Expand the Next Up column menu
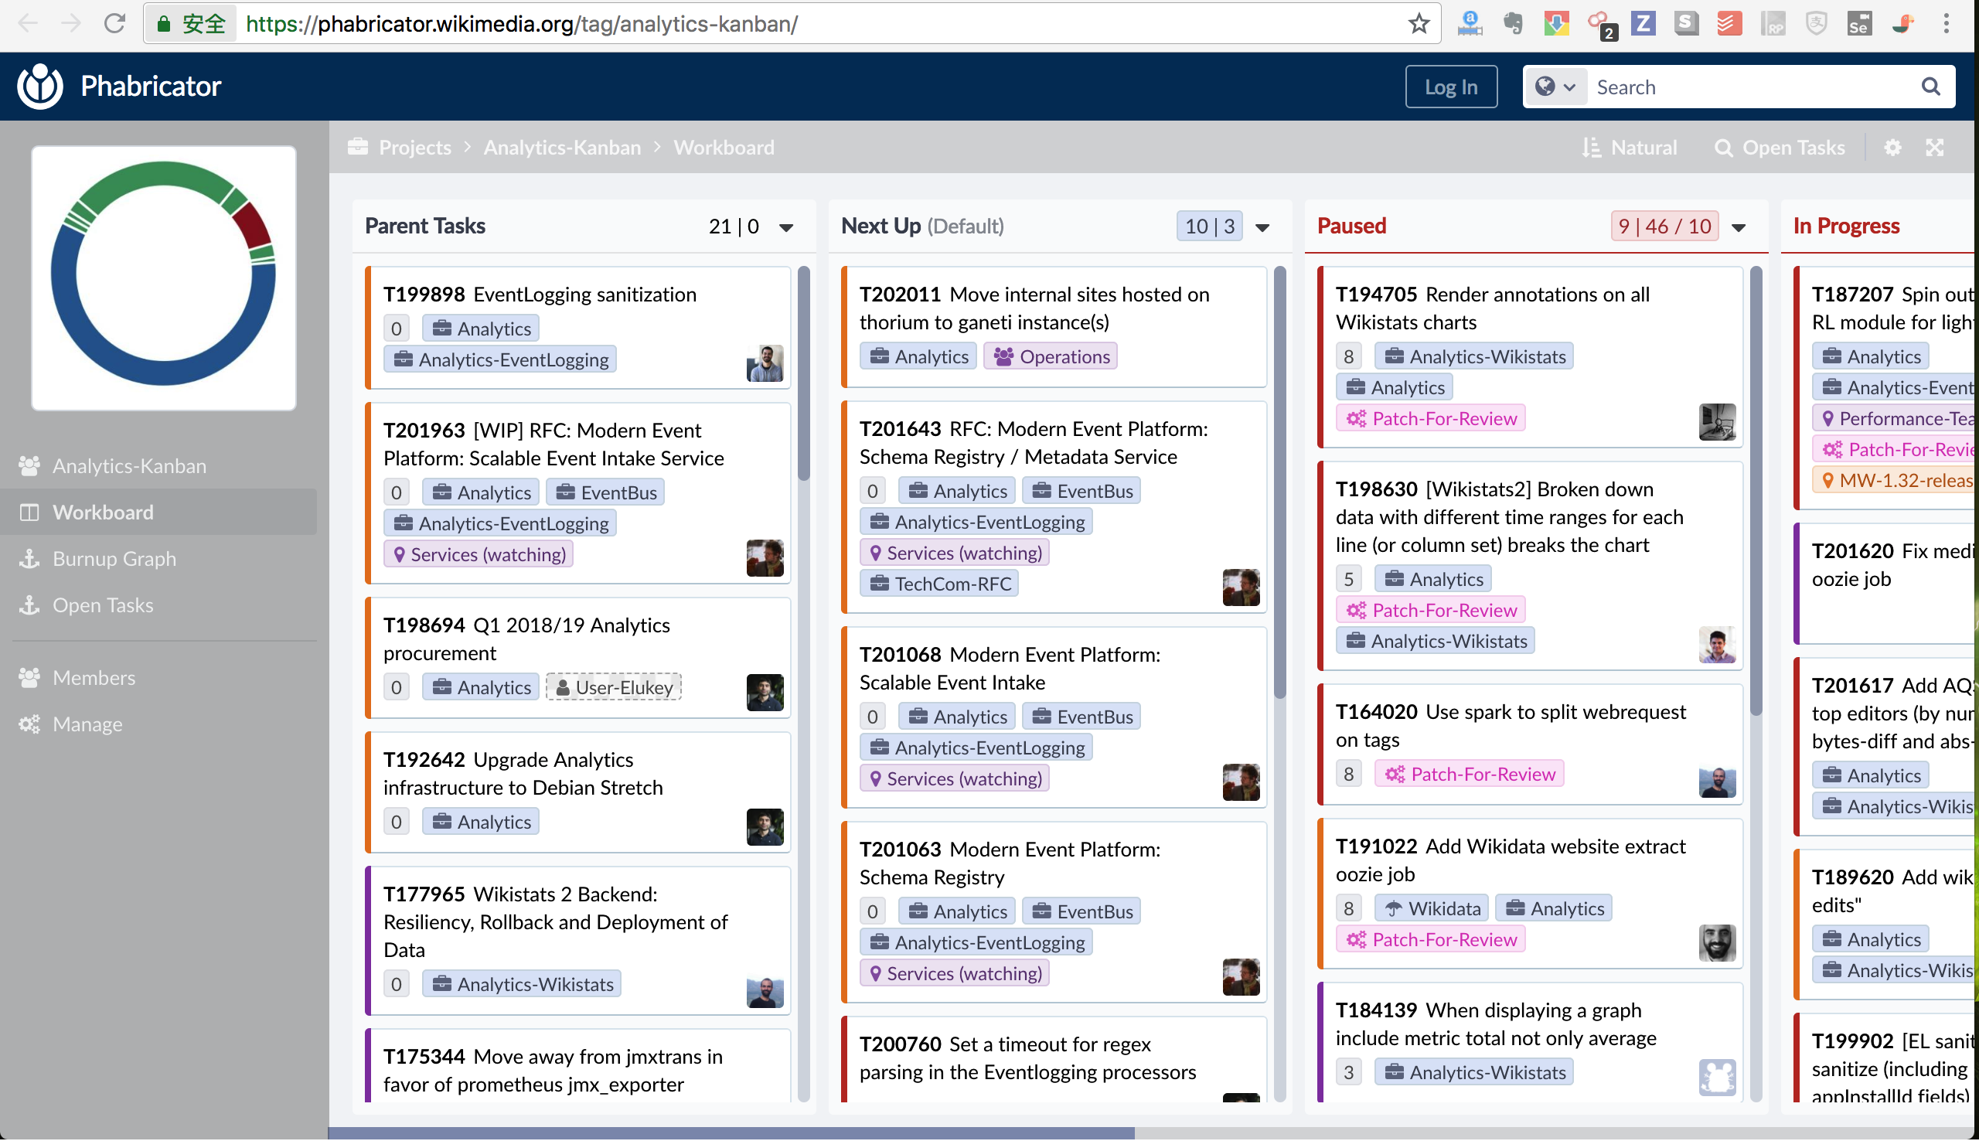The image size is (1979, 1141). pos(1262,227)
